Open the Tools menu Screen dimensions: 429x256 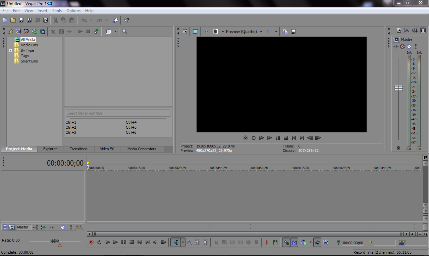(x=57, y=11)
